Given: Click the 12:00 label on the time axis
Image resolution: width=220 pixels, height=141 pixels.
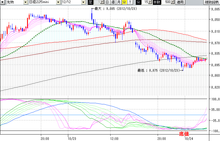Looking at the screenshot, I should [114, 138].
